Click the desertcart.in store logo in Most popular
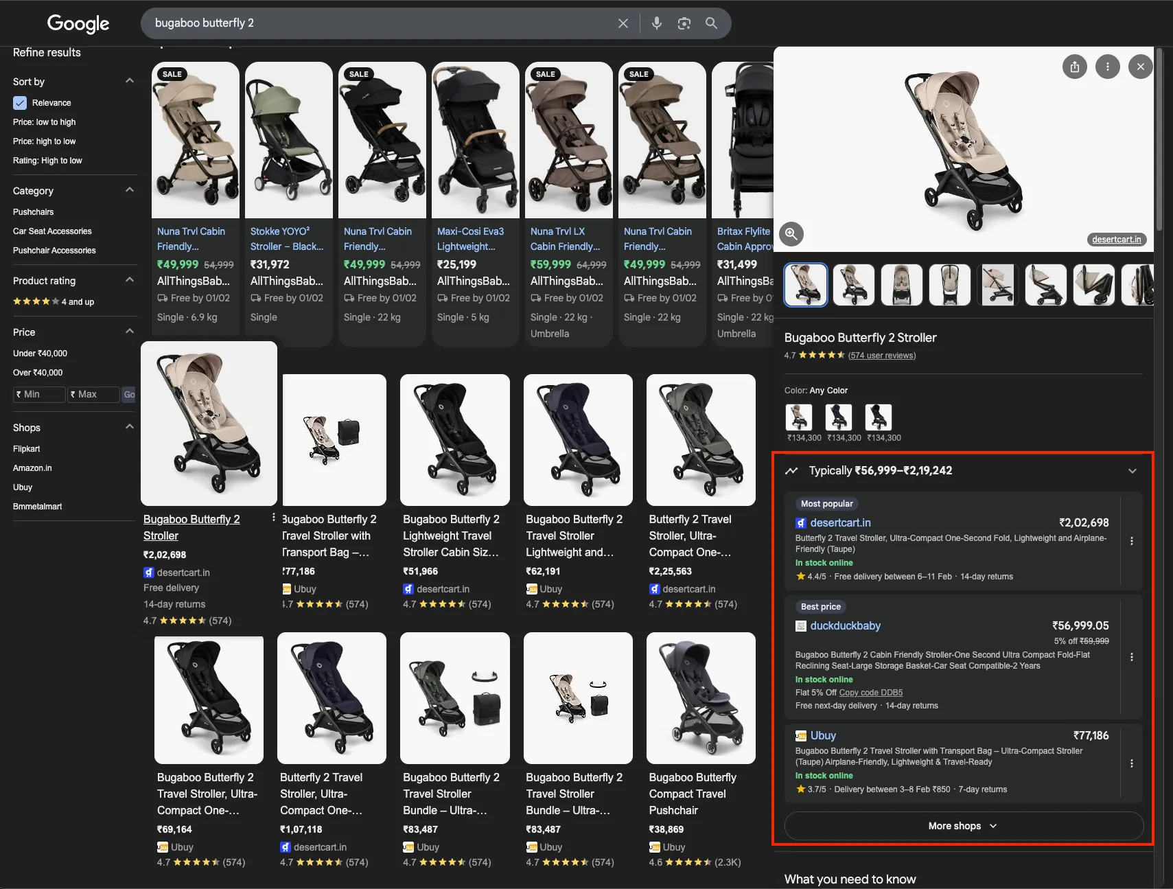 click(801, 523)
